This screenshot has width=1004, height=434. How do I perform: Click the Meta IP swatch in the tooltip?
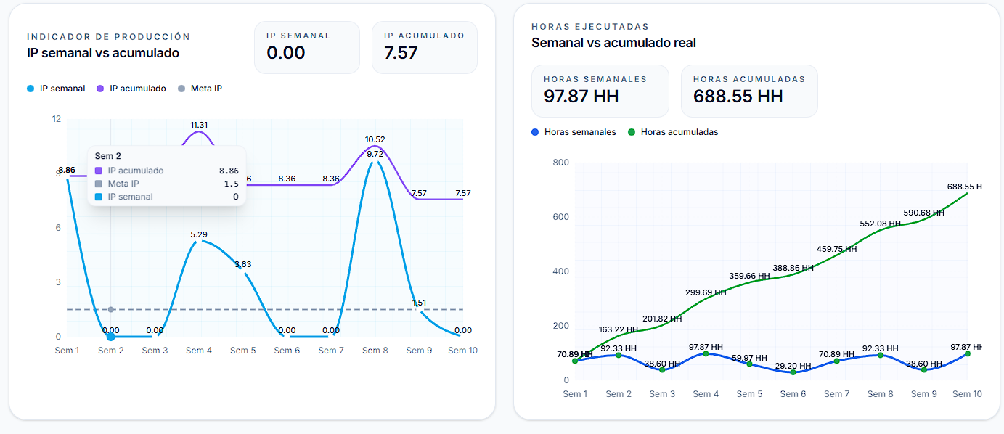point(99,183)
